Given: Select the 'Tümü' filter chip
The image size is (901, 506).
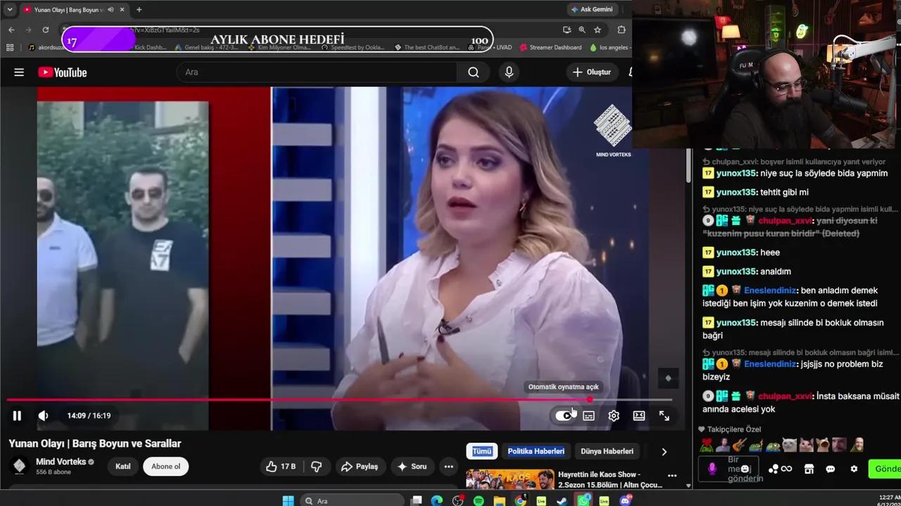Looking at the screenshot, I should (x=482, y=451).
